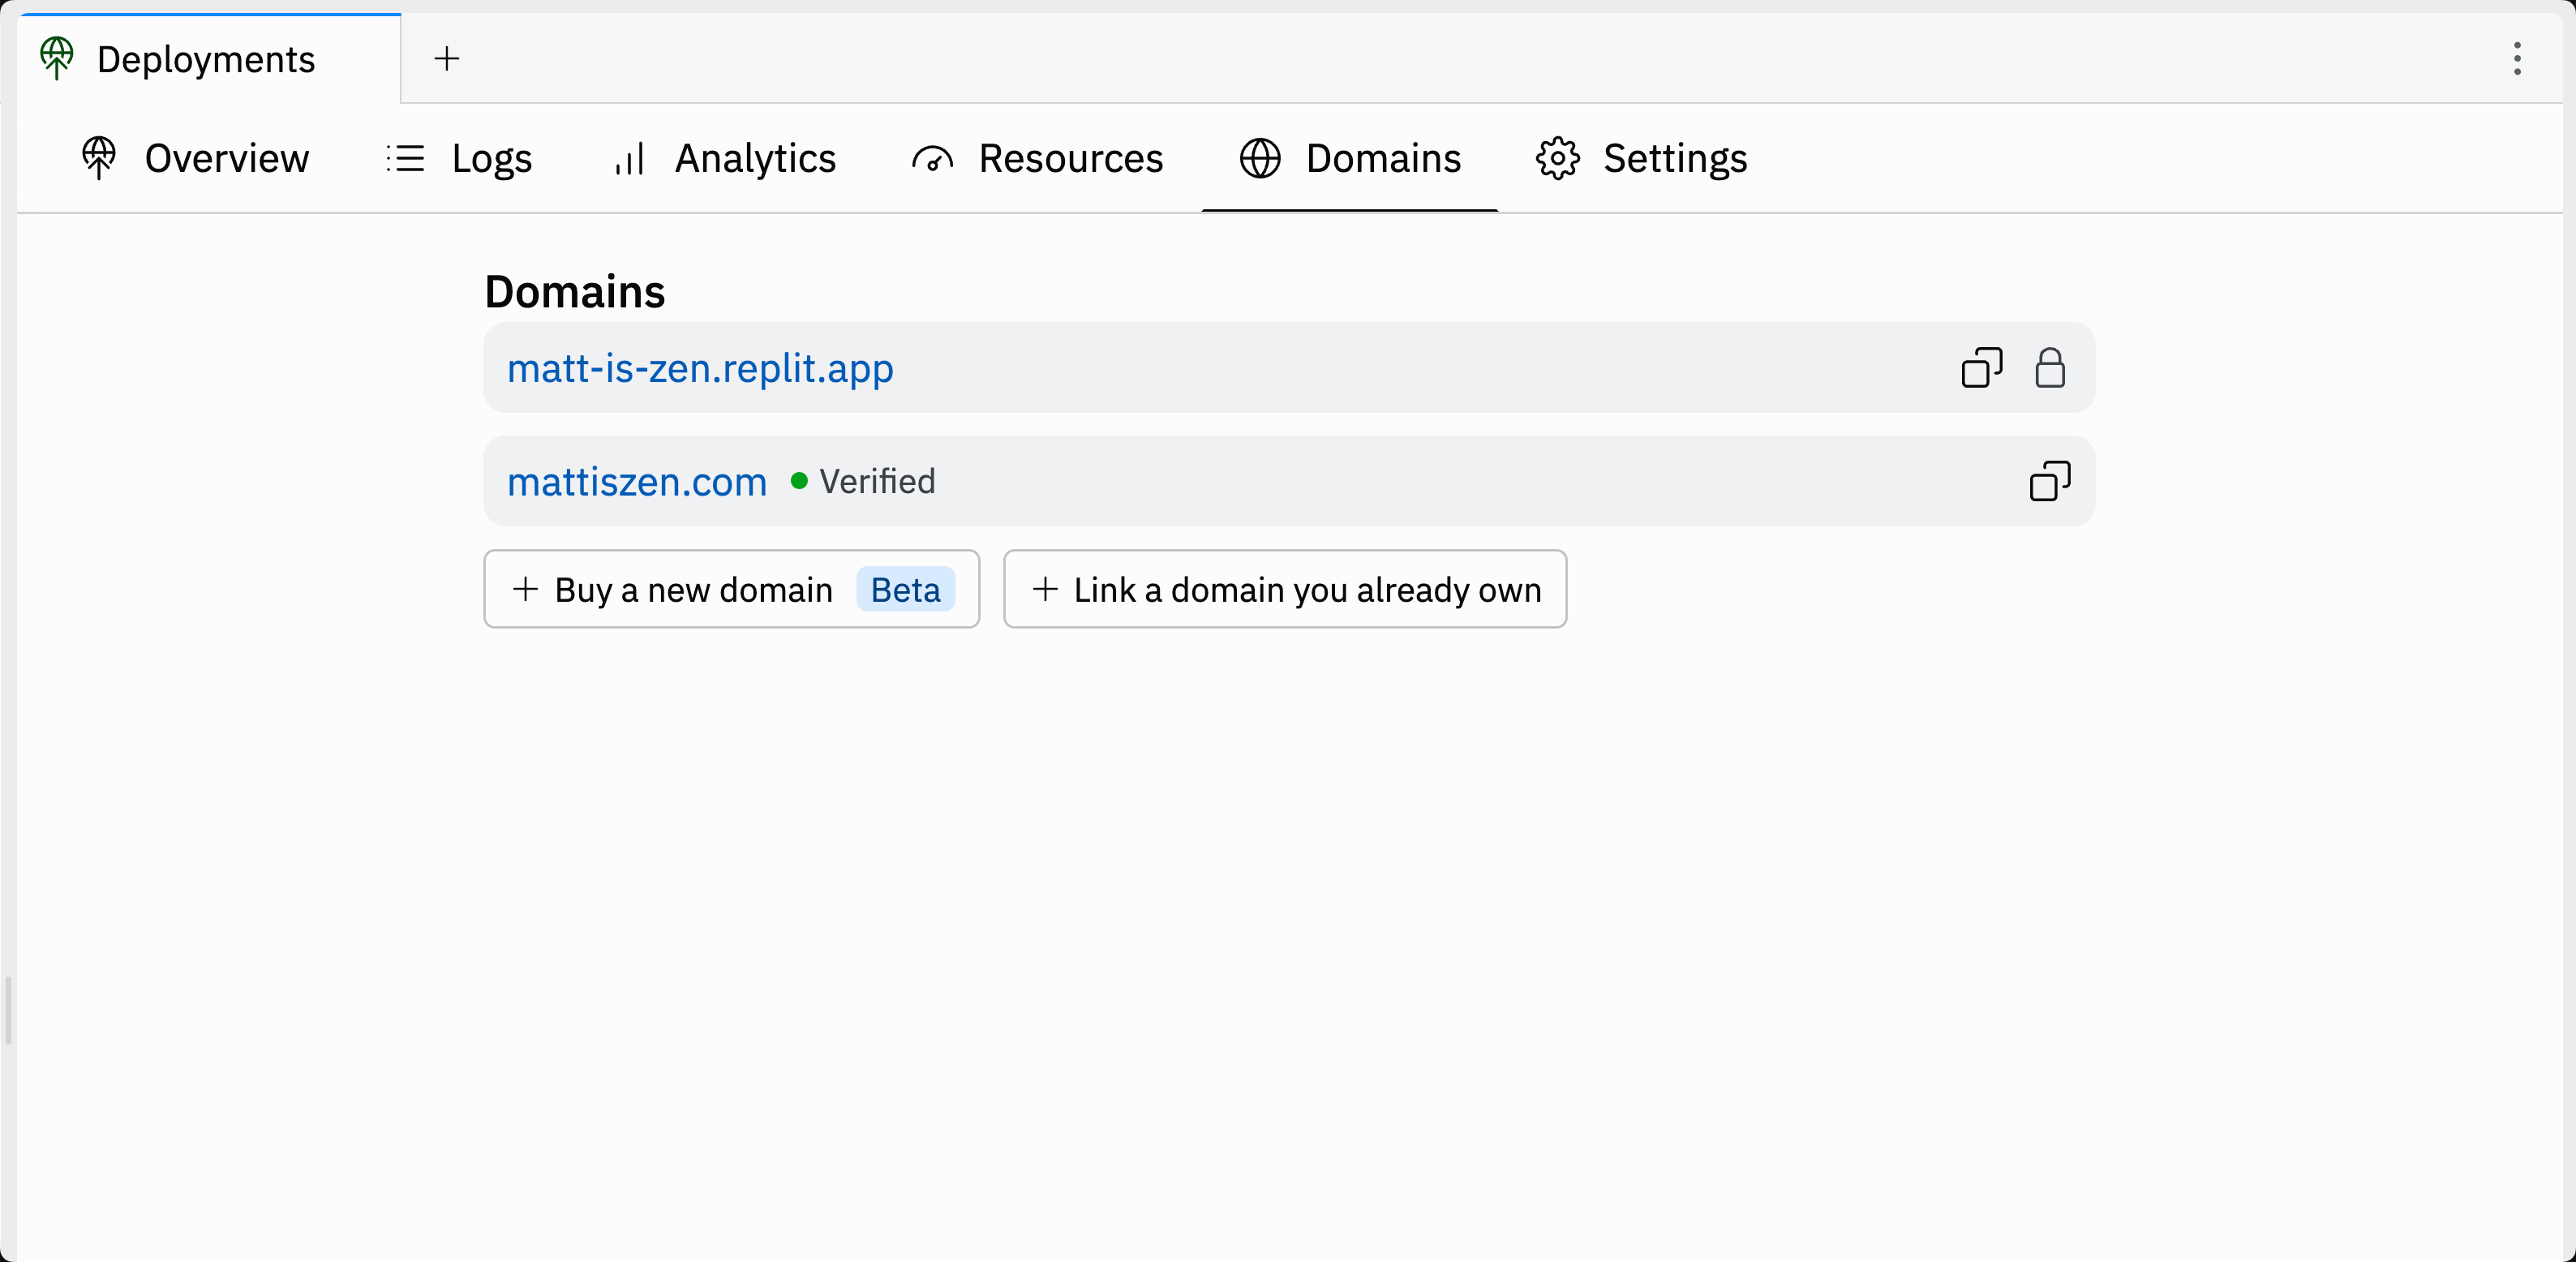Image resolution: width=2576 pixels, height=1262 pixels.
Task: Copy the matt-is-zen.replit.app domain
Action: click(1981, 368)
